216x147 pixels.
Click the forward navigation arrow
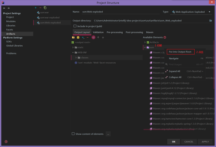pos(9,8)
